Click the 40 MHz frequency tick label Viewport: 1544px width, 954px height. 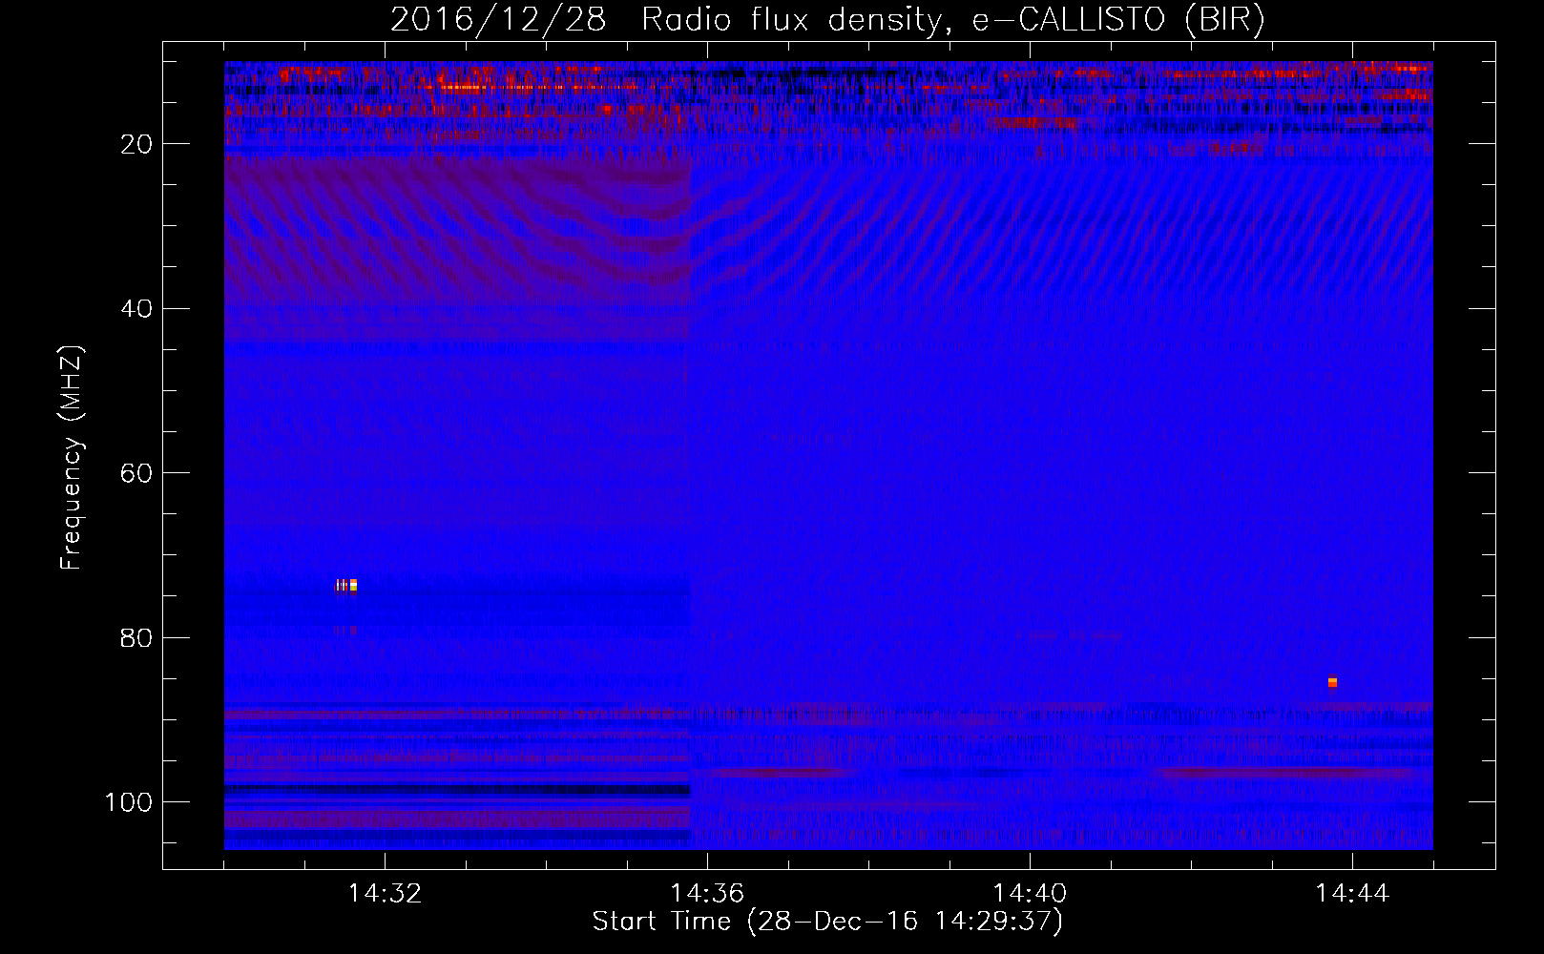point(136,309)
